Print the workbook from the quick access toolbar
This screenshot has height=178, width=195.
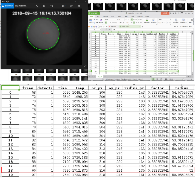tap(96, 27)
